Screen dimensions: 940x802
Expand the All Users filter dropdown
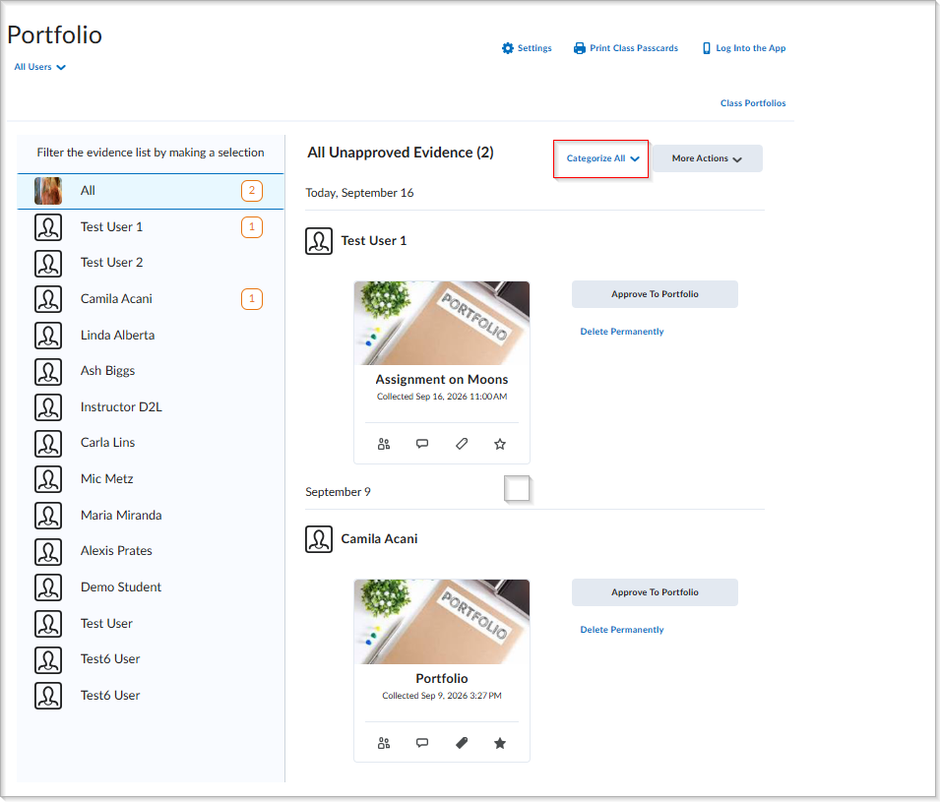click(39, 67)
